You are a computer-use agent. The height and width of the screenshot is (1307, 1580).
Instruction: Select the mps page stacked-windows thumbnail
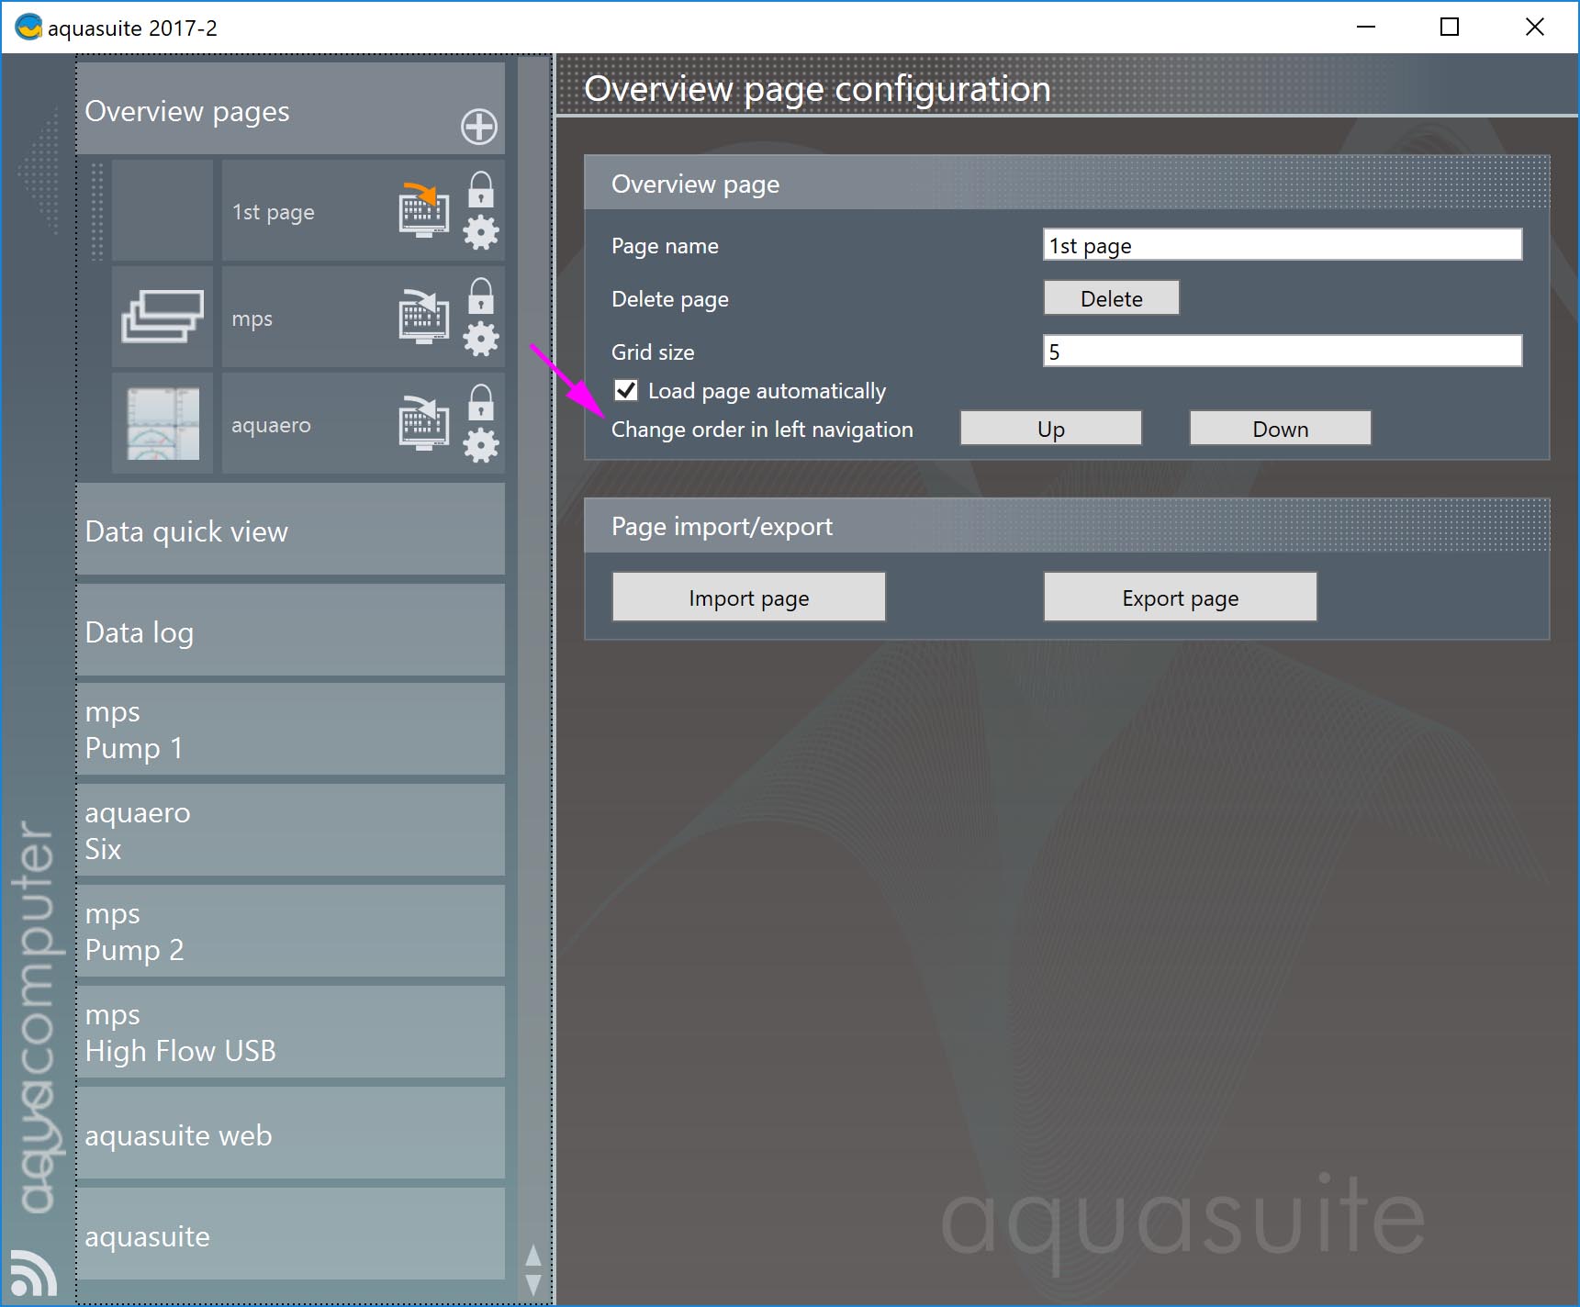pos(162,317)
